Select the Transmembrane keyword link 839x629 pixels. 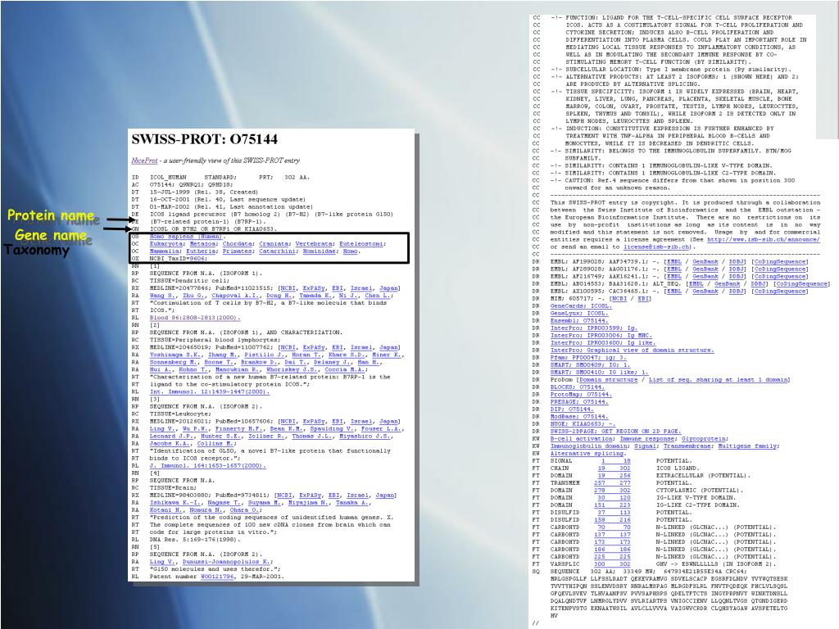click(x=687, y=446)
